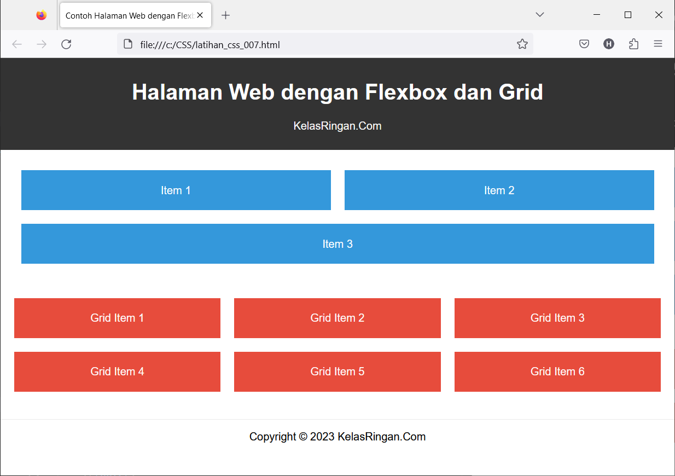
Task: Reload the current page
Action: click(x=66, y=44)
